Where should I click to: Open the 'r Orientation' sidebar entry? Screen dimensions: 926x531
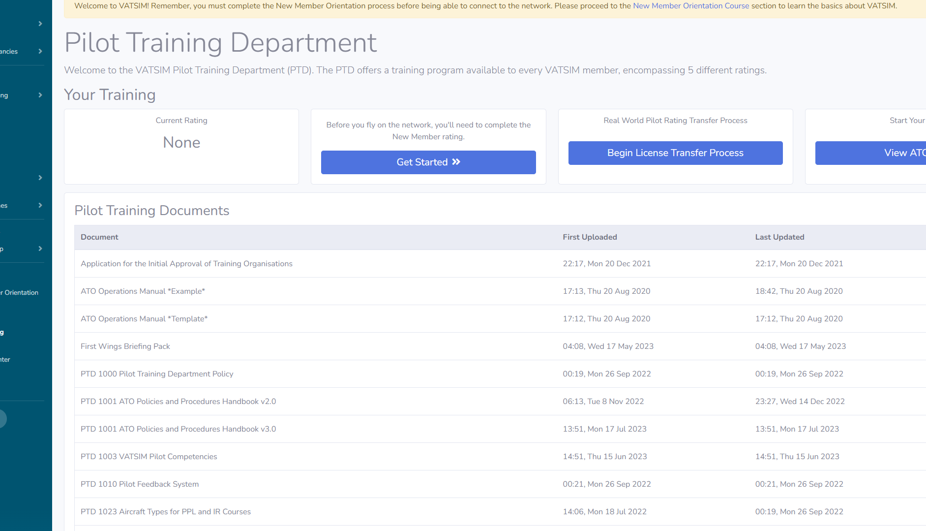[20, 292]
